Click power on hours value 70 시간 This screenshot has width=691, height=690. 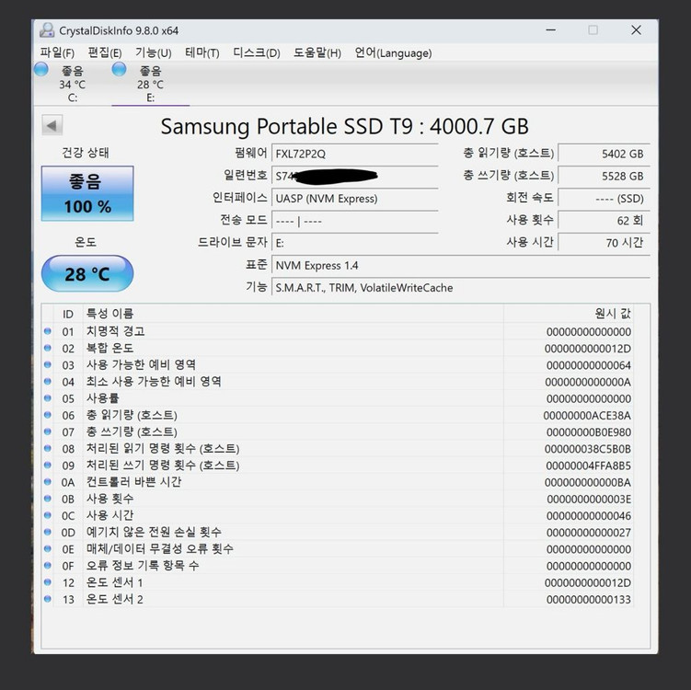(604, 242)
